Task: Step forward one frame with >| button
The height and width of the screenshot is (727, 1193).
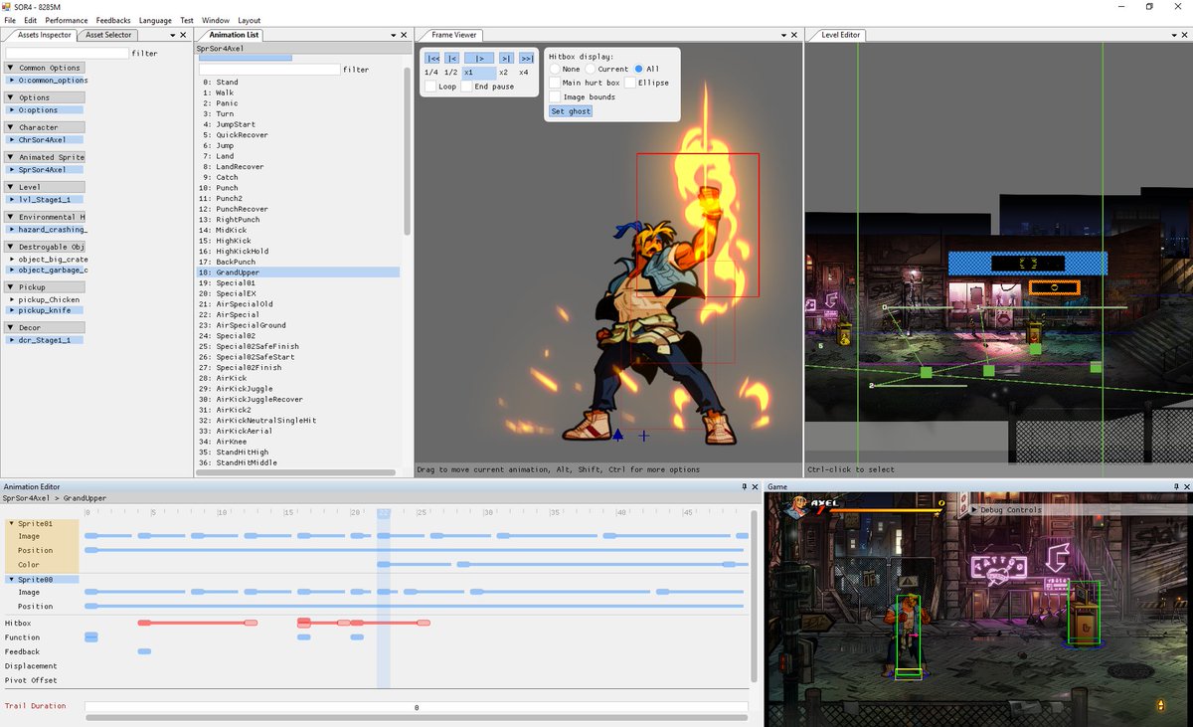Action: (x=506, y=59)
